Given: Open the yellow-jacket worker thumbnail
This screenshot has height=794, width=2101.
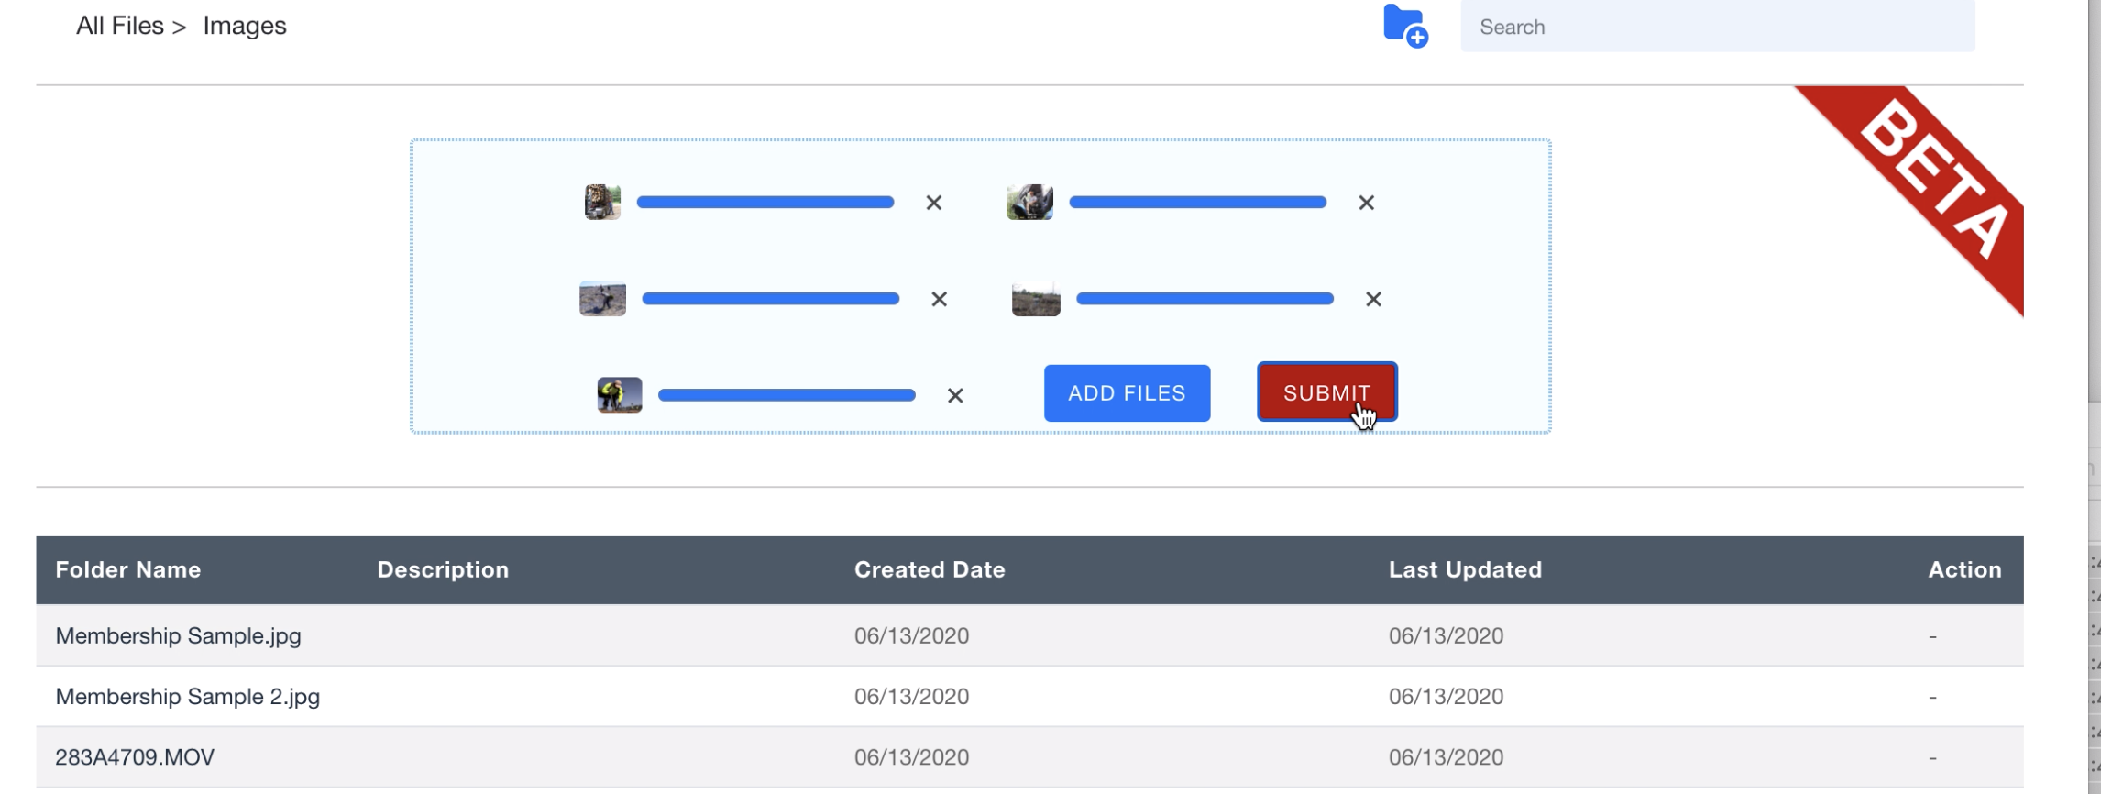Looking at the screenshot, I should pyautogui.click(x=620, y=395).
